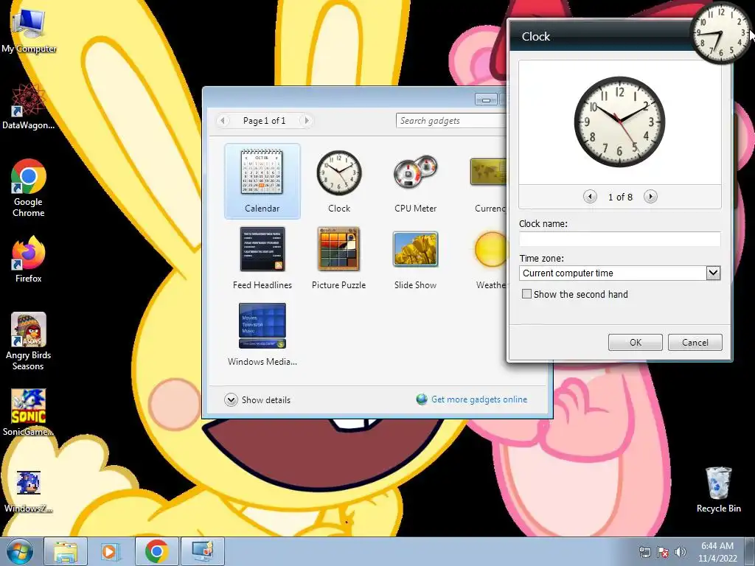Open My Computer desktop icon
The image size is (755, 566).
tap(29, 31)
